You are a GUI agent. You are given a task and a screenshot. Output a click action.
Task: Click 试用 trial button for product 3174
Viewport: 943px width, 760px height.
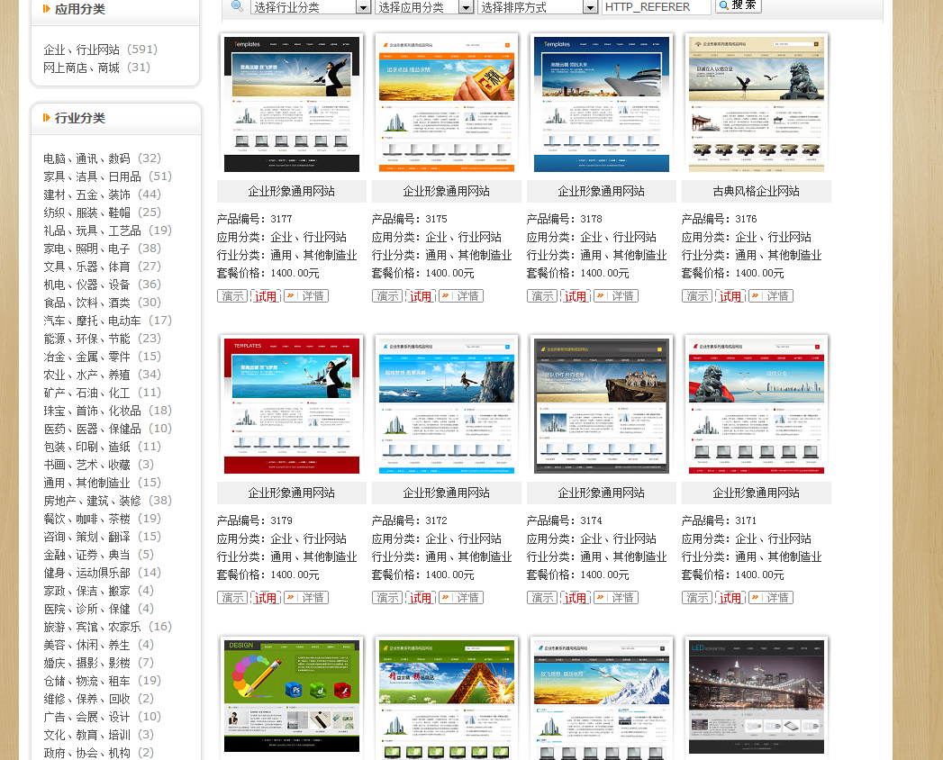576,598
